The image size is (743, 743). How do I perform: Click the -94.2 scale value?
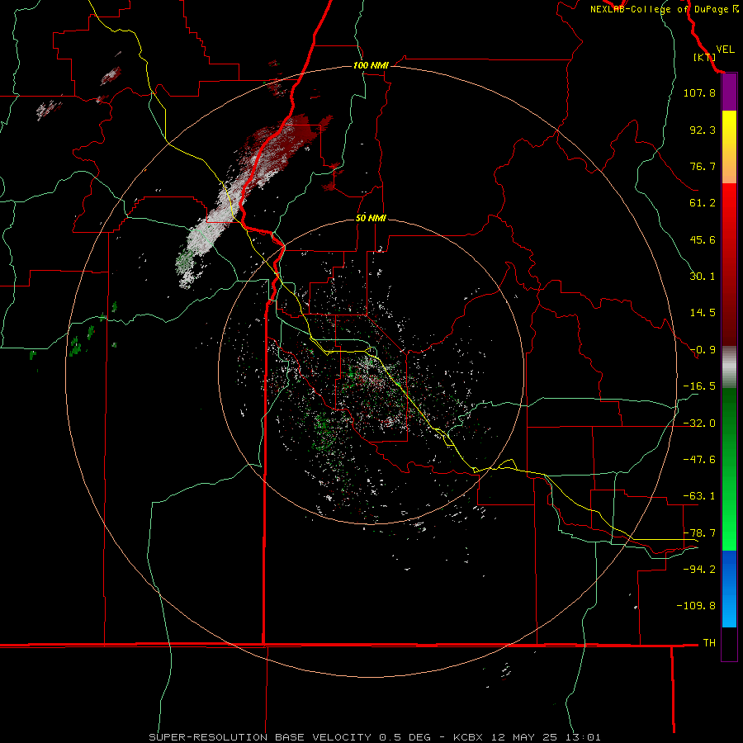[699, 570]
